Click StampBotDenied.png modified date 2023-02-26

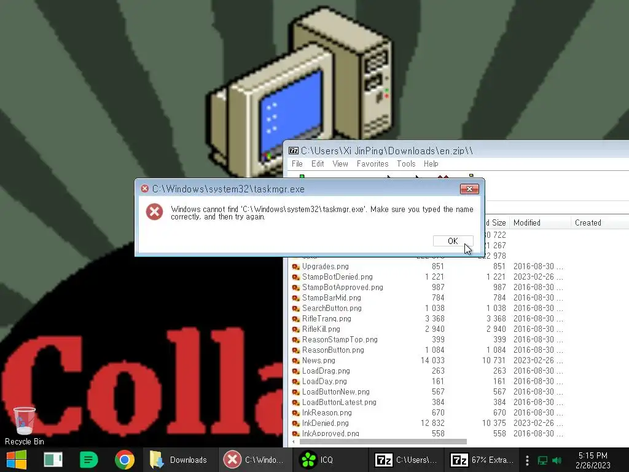[538, 277]
